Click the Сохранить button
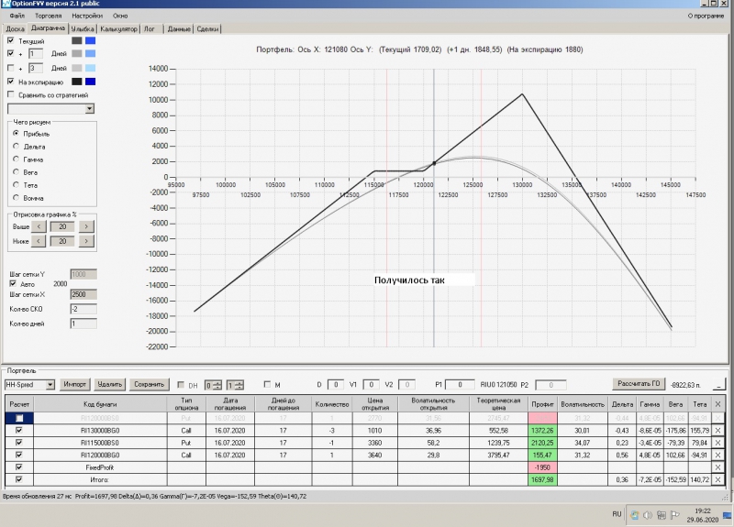 [x=149, y=384]
